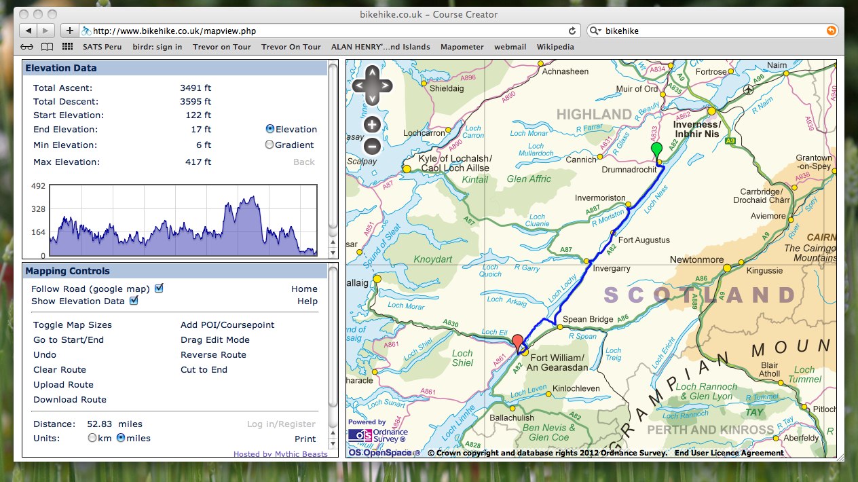Open Top Sites grid icon
Viewport: 858px width, 482px height.
67,47
